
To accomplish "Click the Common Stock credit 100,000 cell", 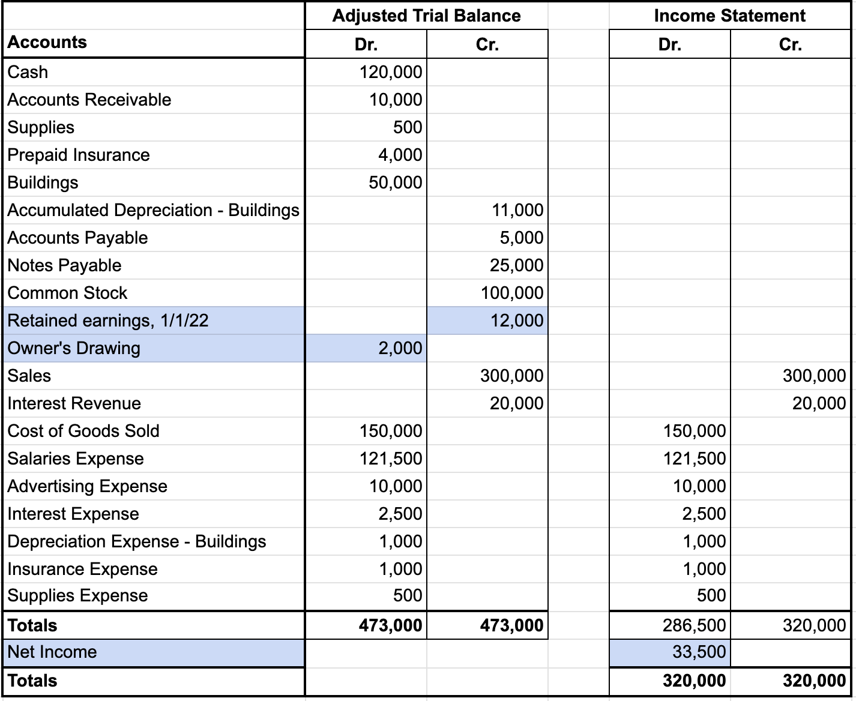I will [x=487, y=293].
